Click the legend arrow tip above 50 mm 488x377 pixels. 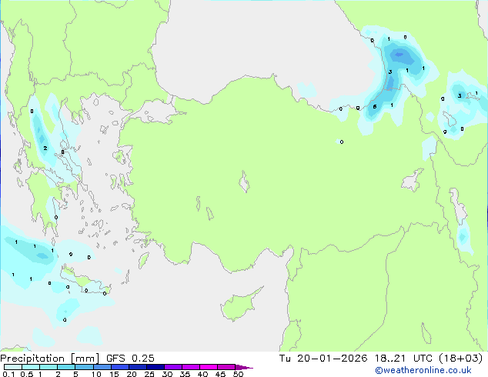point(244,367)
